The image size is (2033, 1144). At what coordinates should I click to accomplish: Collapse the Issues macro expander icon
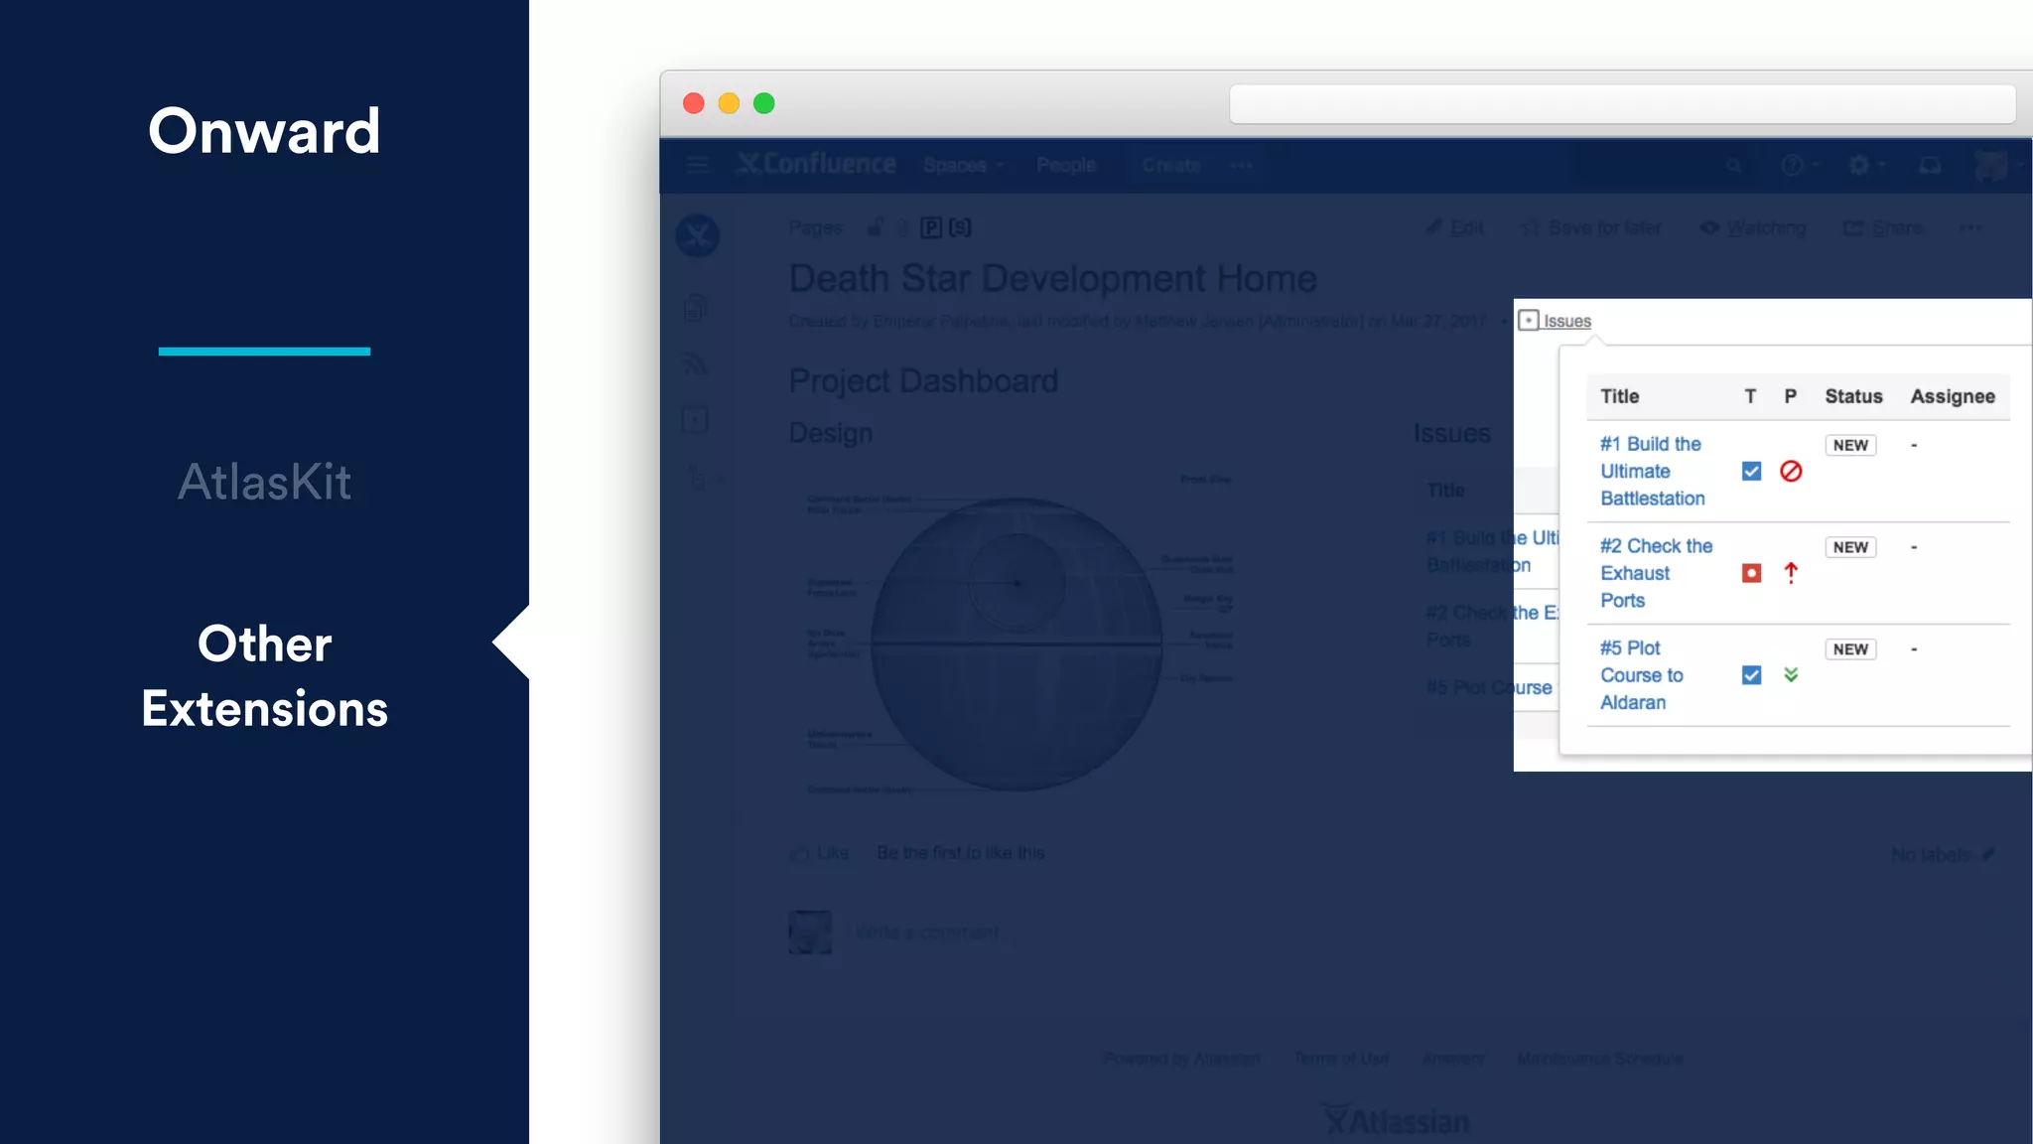tap(1529, 320)
